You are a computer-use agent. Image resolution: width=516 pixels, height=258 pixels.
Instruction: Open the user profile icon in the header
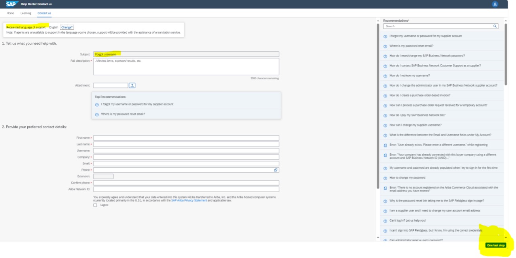click(x=495, y=4)
